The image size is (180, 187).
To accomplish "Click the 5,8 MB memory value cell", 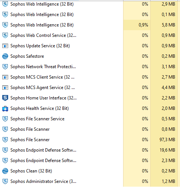I will [x=164, y=25].
